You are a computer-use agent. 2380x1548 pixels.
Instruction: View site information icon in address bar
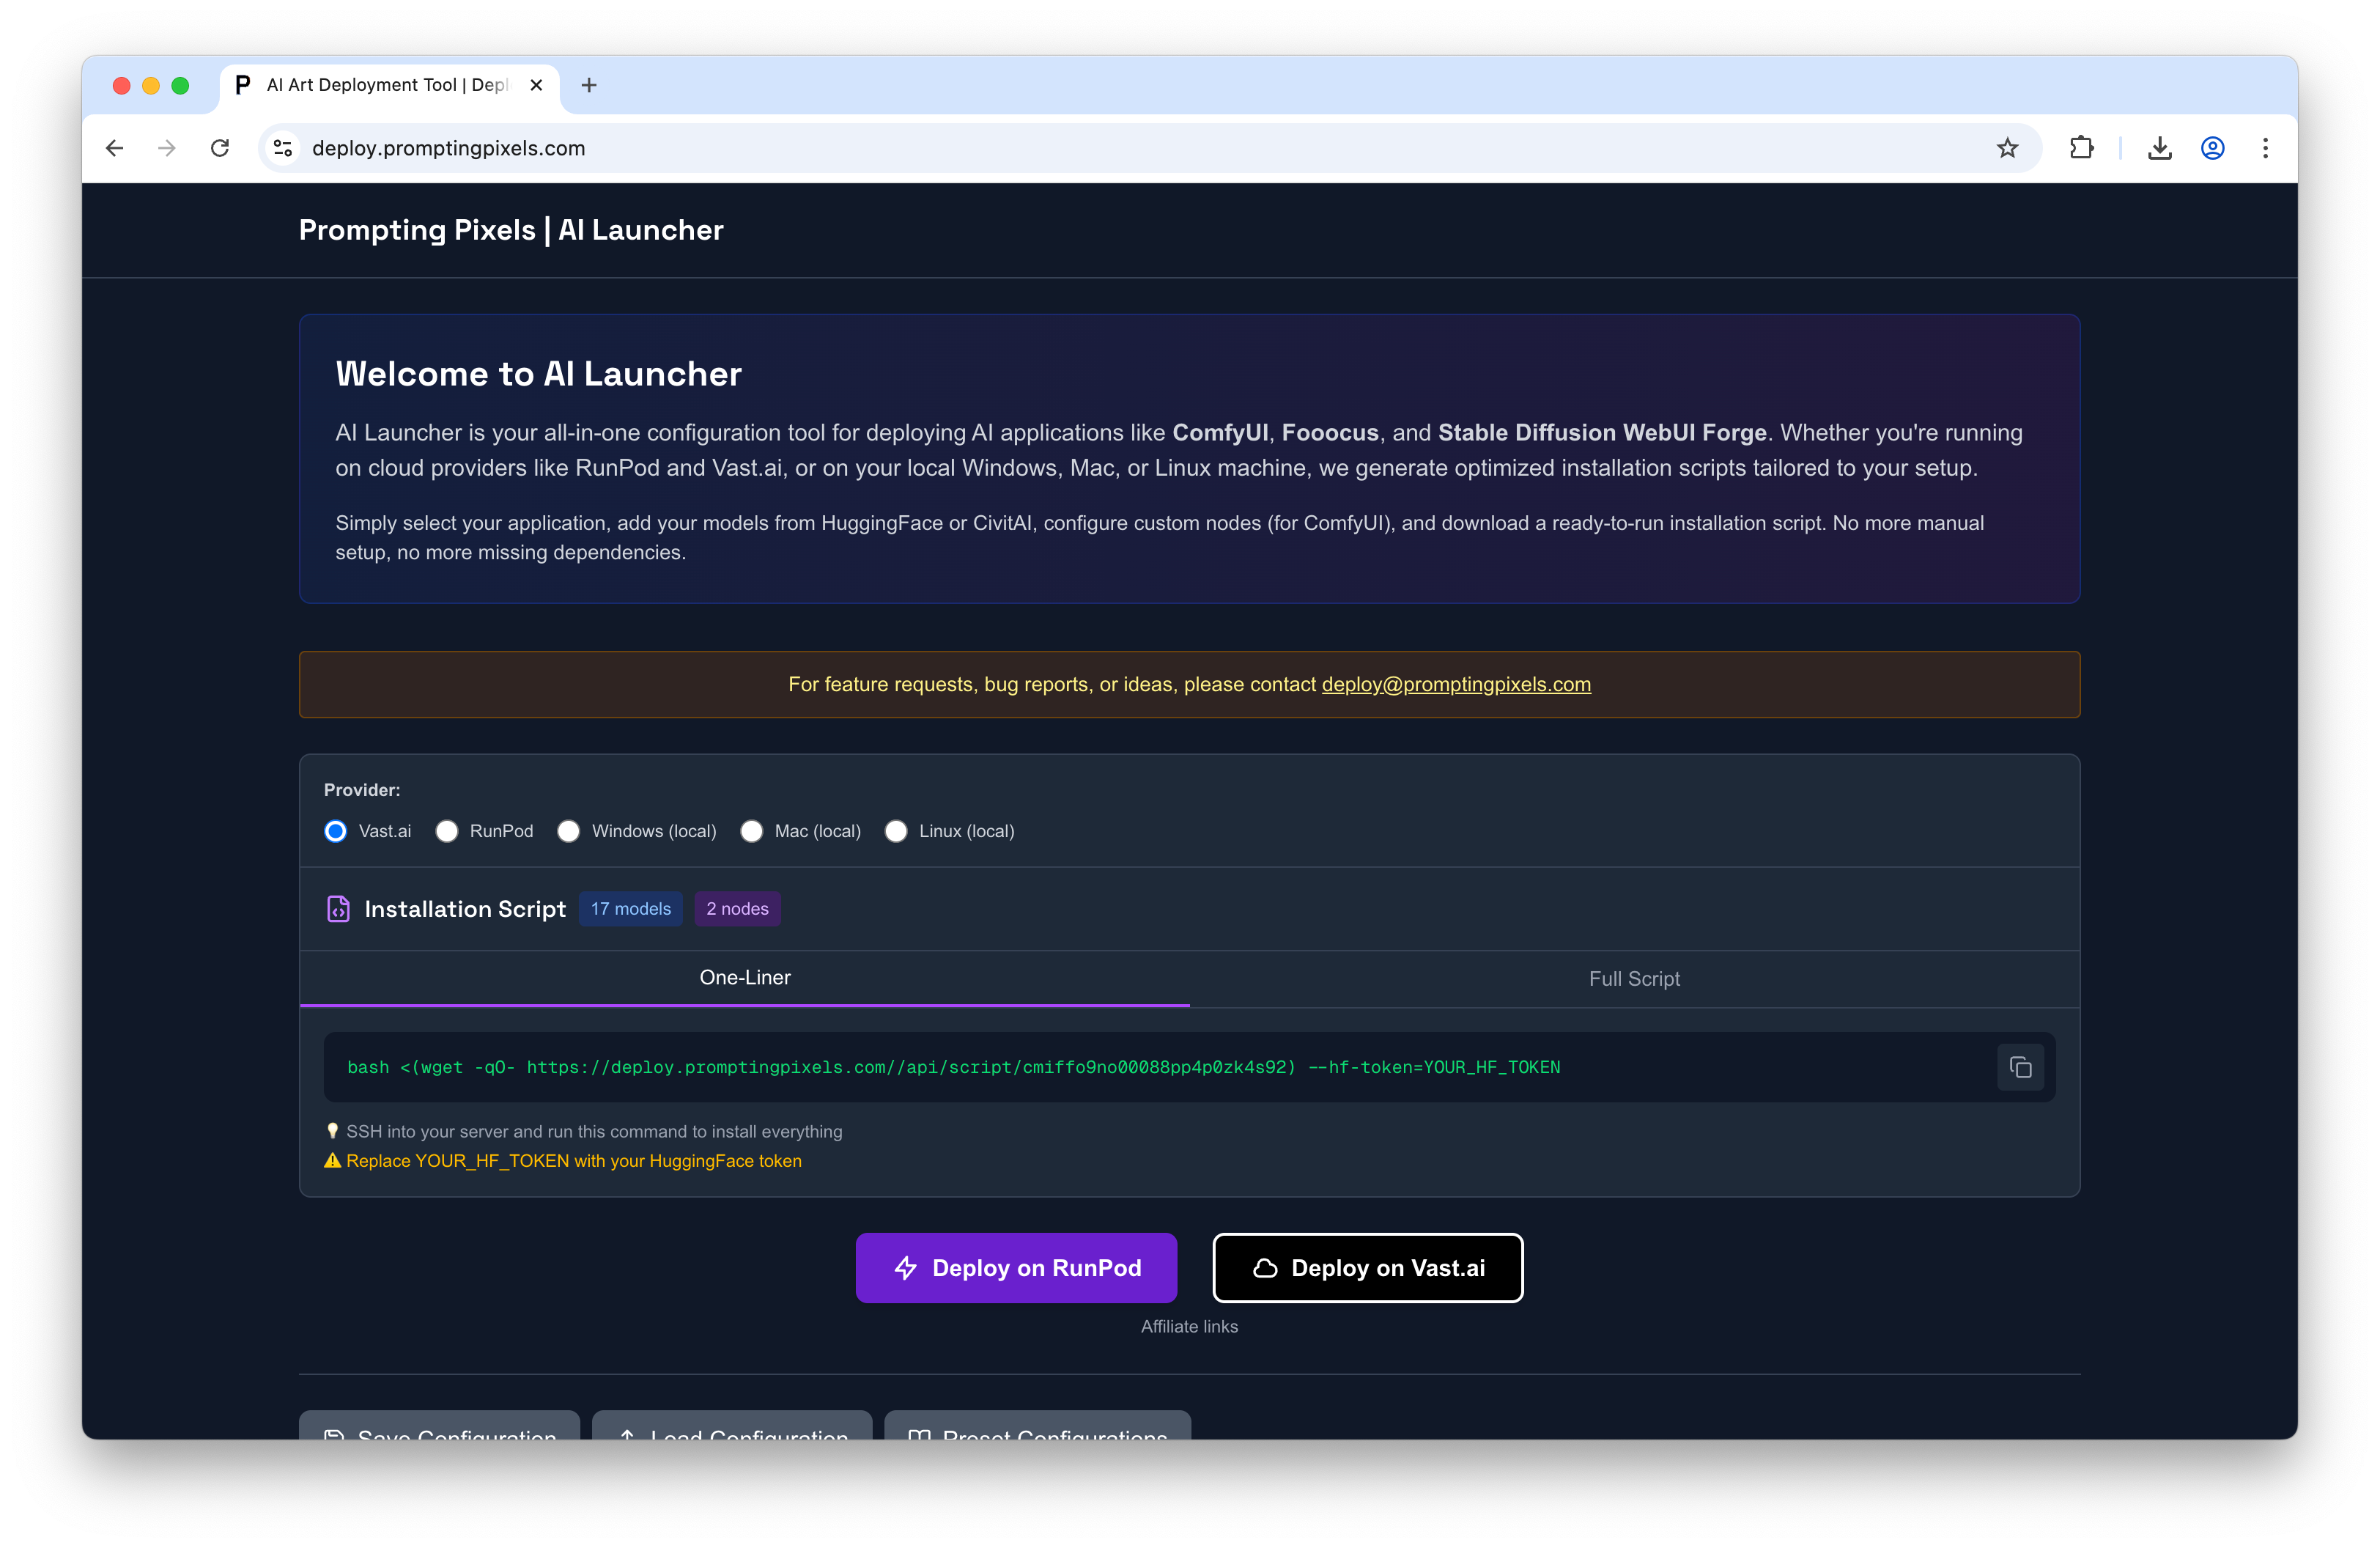[x=283, y=148]
